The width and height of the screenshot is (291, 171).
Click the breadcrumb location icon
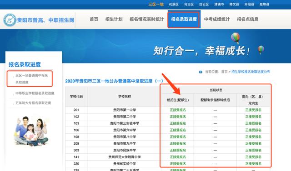[x=201, y=72]
